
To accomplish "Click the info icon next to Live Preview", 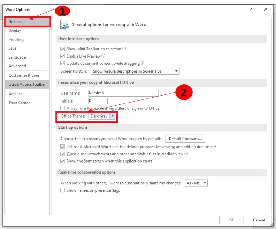I will 103,56.
